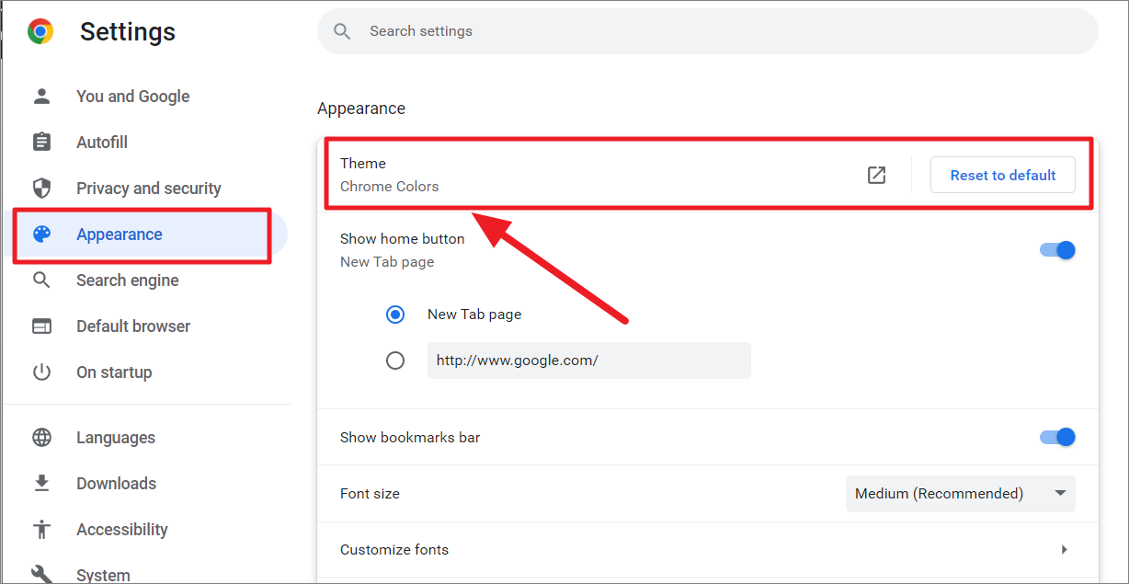Open the Font size Medium dropdown
Image resolution: width=1129 pixels, height=584 pixels.
960,494
